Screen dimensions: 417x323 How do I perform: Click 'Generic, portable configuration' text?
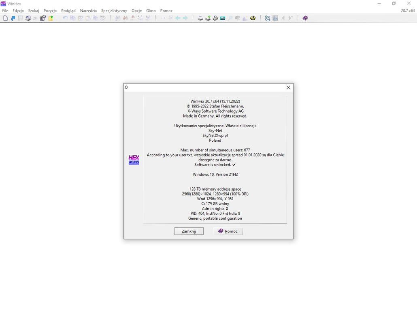point(215,218)
